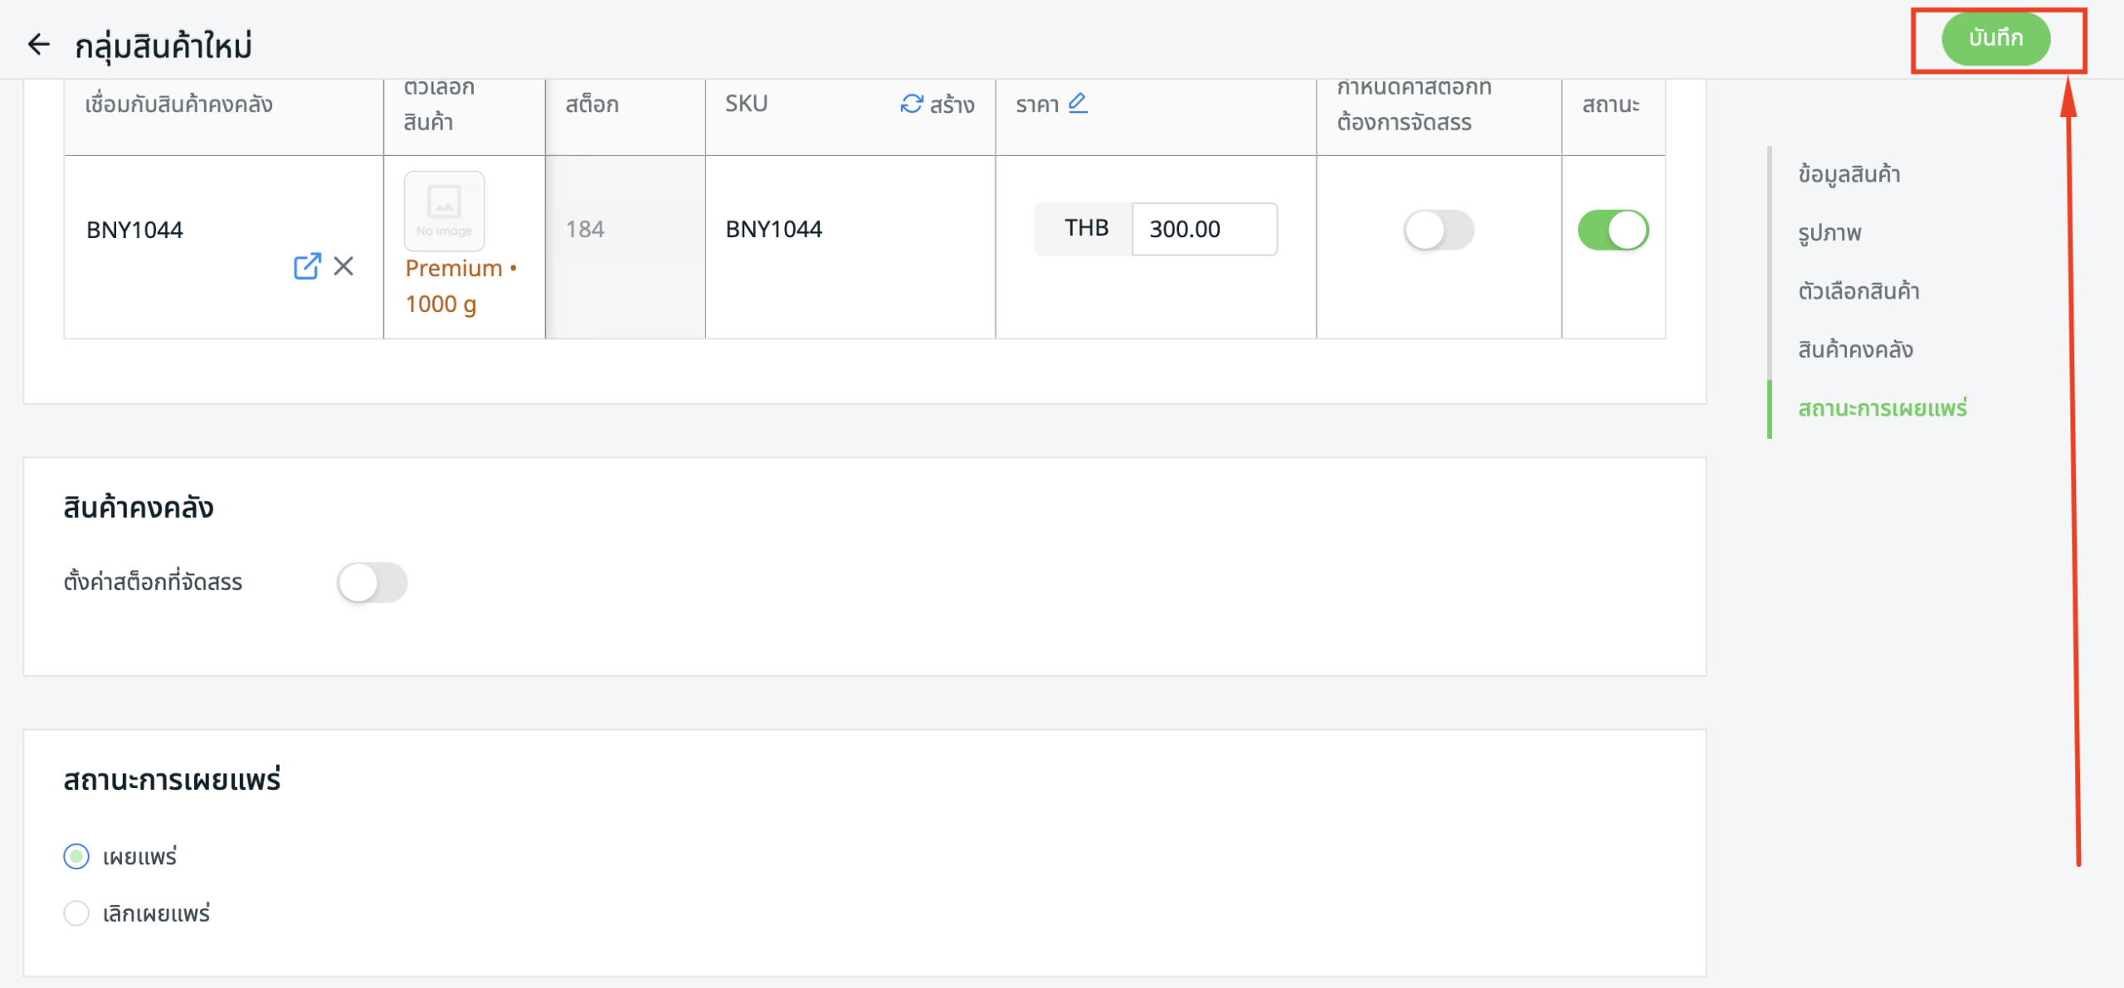Click the back arrow icon
This screenshot has width=2124, height=988.
(x=39, y=44)
